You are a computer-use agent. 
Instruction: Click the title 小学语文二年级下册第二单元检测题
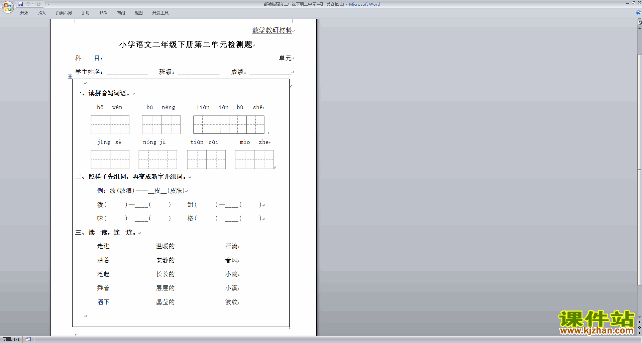[x=186, y=45]
